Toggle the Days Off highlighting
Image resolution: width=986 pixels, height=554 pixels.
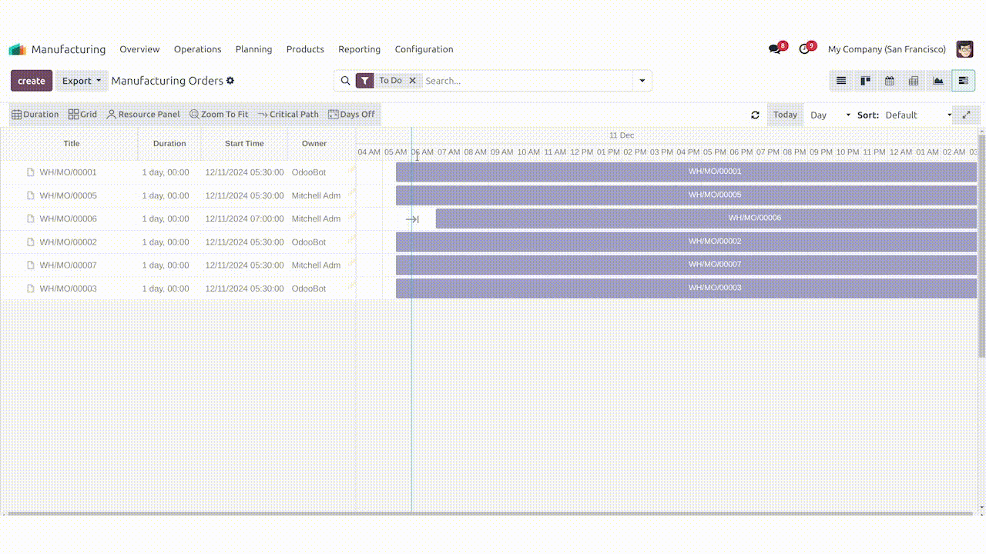point(351,115)
